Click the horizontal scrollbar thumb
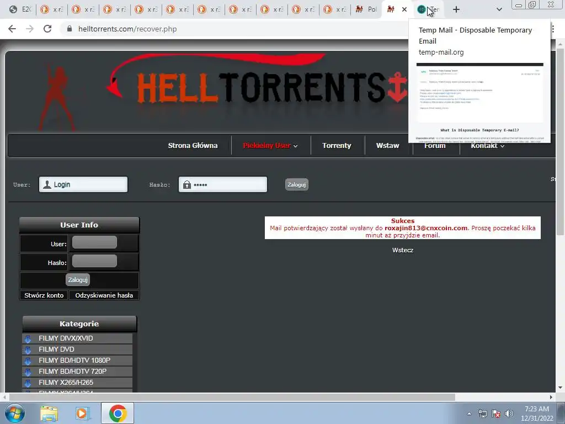Screen dimensions: 565x424 pos(232,397)
